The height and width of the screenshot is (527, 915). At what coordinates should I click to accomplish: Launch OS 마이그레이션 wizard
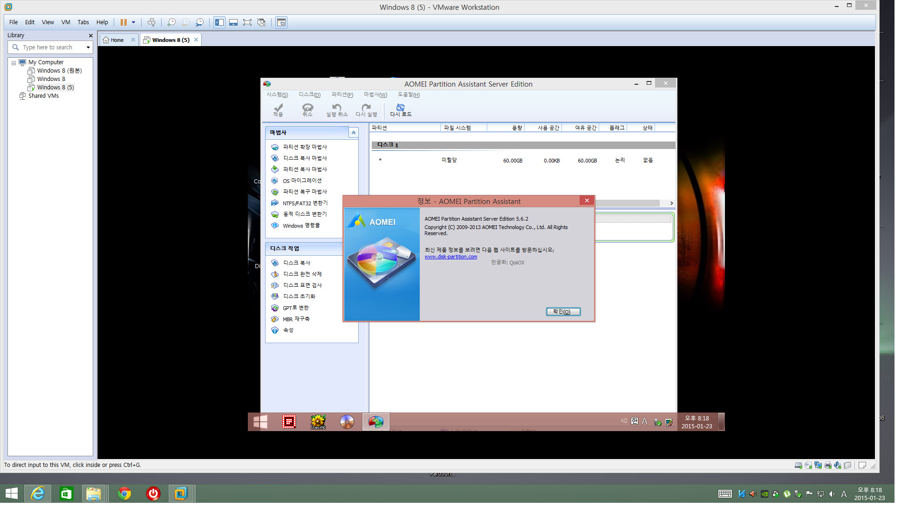(302, 181)
